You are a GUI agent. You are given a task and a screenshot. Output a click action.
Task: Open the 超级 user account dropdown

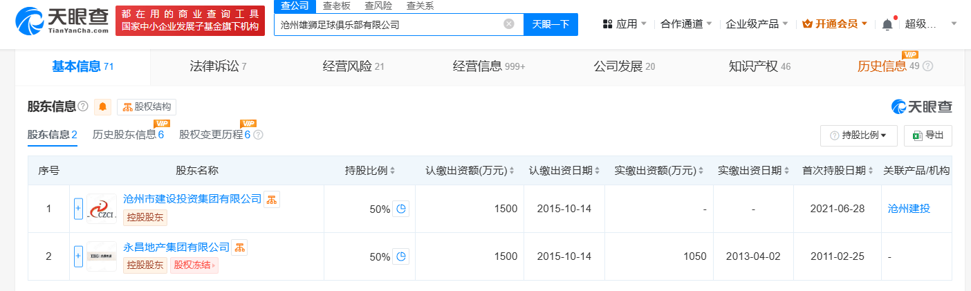931,24
